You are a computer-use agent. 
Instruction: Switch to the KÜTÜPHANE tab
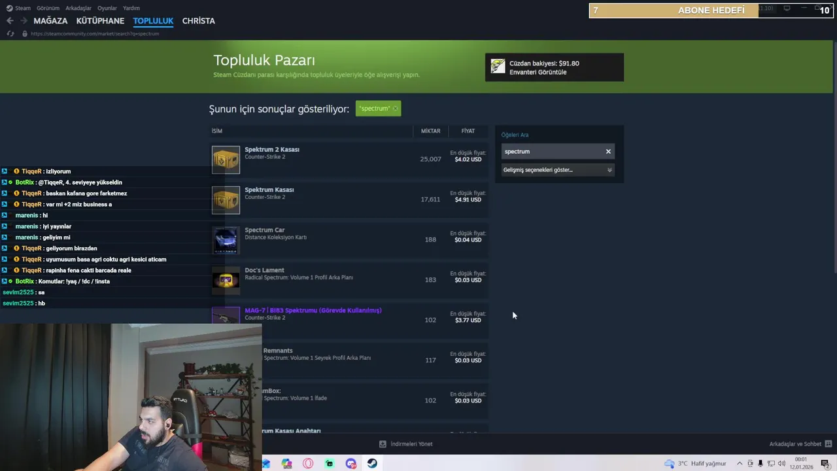100,21
